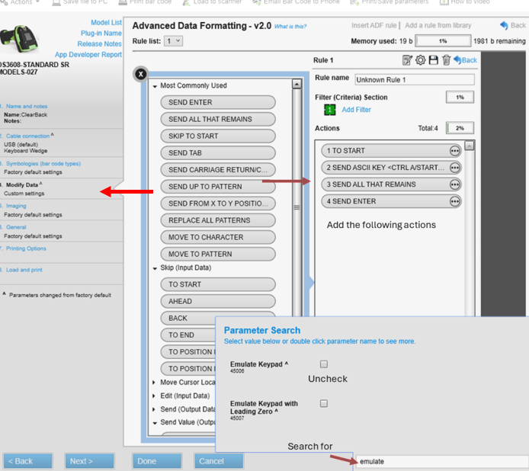
Task: Expand the Move Cursor Location group
Action: [x=154, y=383]
